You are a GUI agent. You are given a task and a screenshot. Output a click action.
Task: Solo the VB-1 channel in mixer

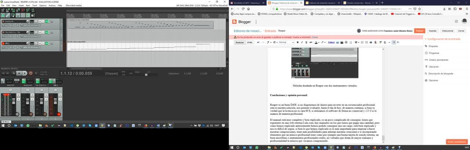click(x=60, y=99)
